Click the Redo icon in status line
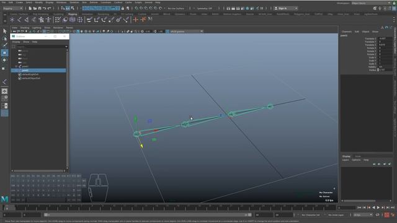This screenshot has width=397, height=223. [50, 8]
